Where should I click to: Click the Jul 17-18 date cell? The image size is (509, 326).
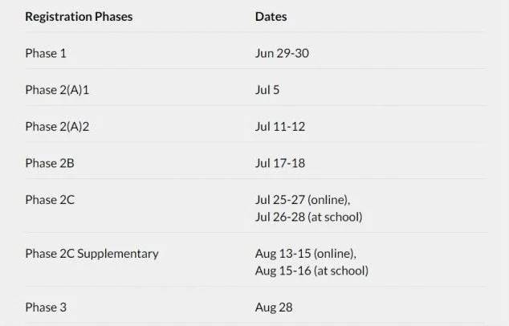280,163
